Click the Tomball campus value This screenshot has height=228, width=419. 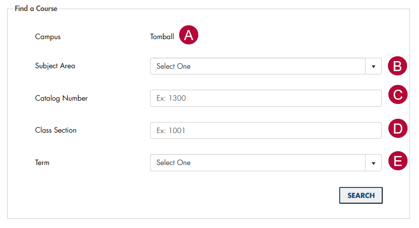[162, 37]
